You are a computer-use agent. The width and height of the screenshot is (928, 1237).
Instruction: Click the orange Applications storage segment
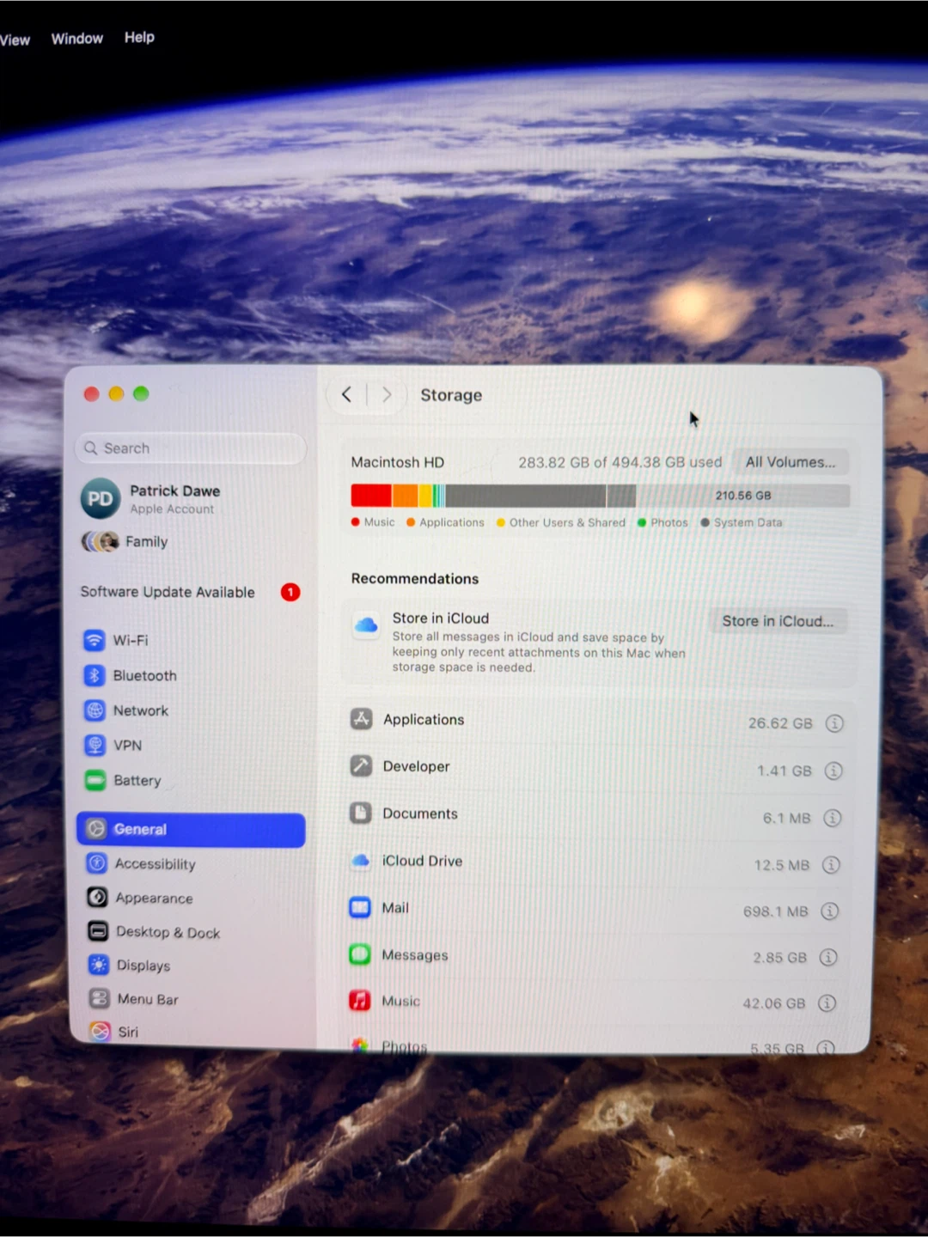pos(406,496)
